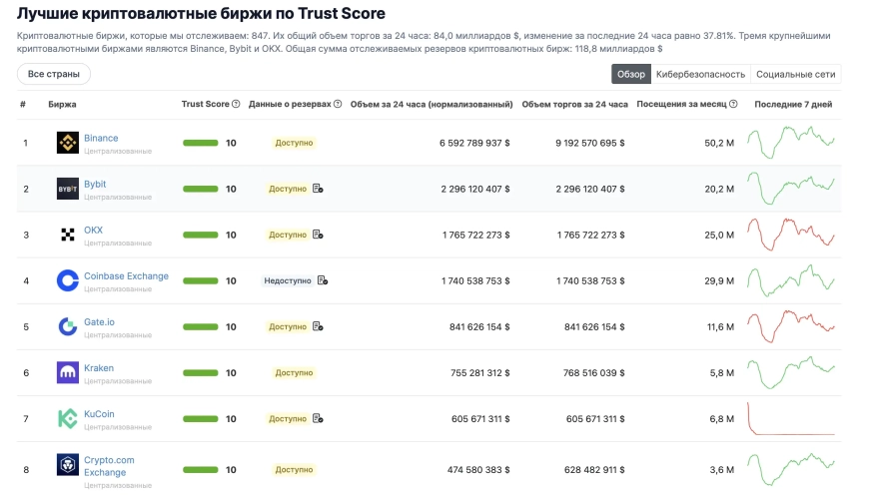
Task: Sort by 'Посещения за месяц' column header
Action: [x=683, y=104]
